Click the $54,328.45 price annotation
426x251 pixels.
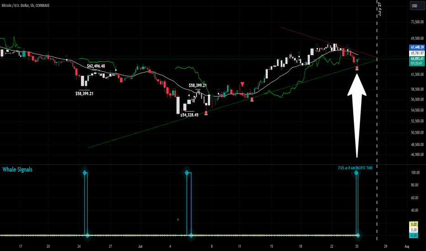pyautogui.click(x=189, y=115)
